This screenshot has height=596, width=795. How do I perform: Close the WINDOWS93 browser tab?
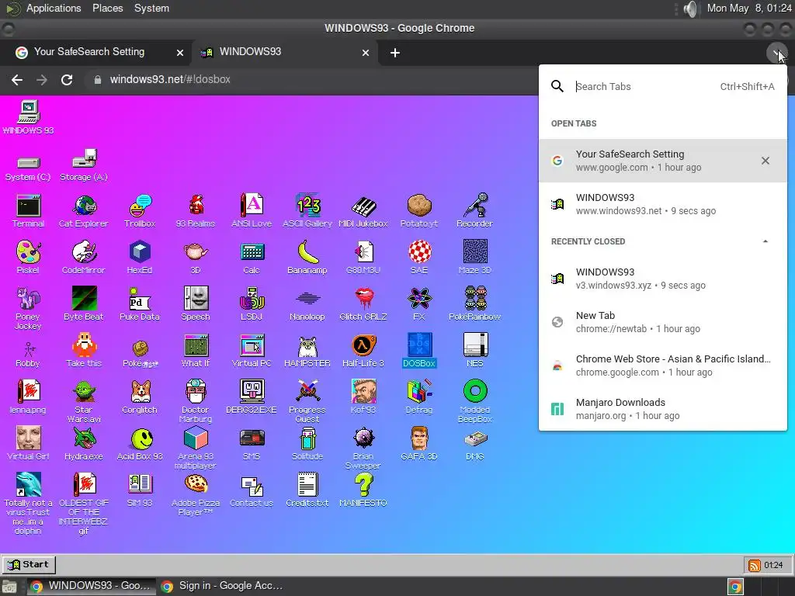(x=366, y=53)
